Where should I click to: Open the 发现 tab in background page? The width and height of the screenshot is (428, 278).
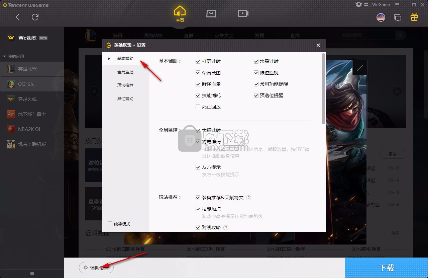(259, 36)
